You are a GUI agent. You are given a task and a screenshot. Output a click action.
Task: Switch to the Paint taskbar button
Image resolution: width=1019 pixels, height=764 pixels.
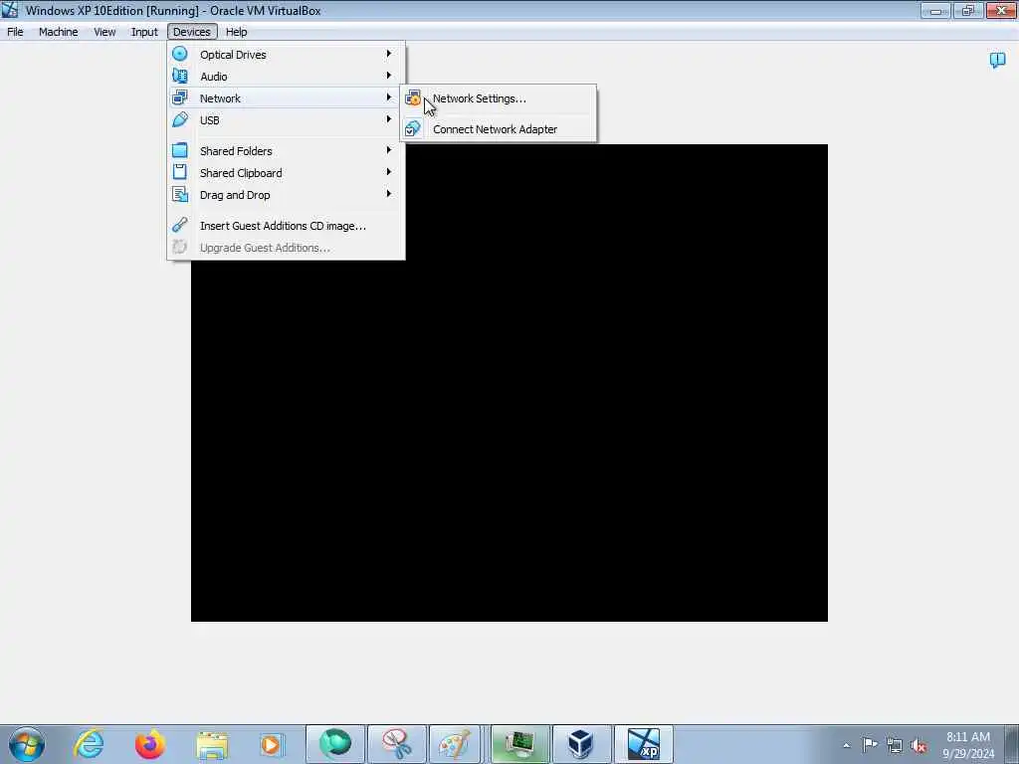coord(454,744)
